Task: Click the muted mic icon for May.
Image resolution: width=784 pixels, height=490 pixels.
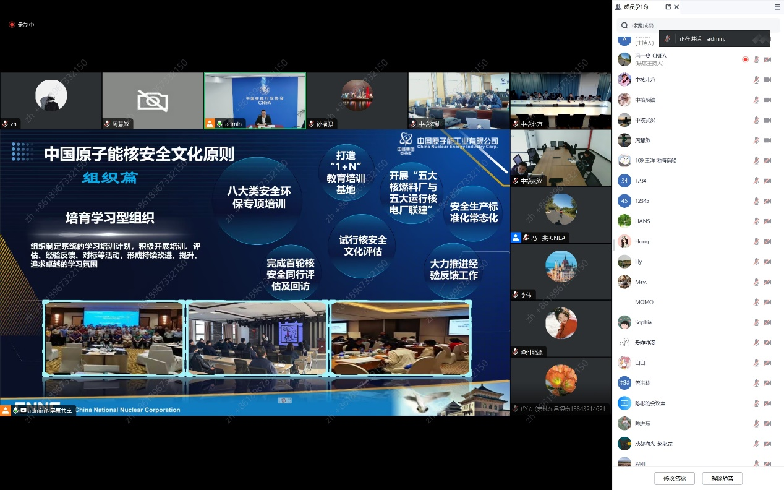Action: click(756, 282)
